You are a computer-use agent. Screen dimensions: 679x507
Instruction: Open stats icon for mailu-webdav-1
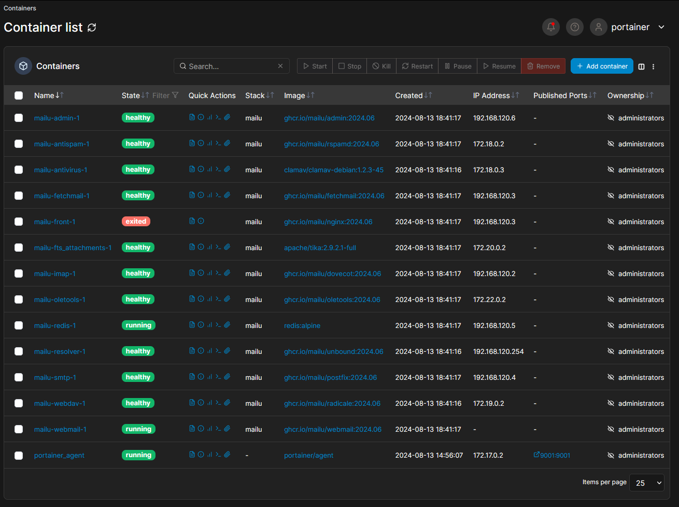[209, 403]
